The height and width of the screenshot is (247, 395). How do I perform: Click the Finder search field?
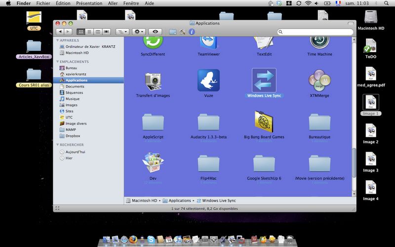point(316,32)
